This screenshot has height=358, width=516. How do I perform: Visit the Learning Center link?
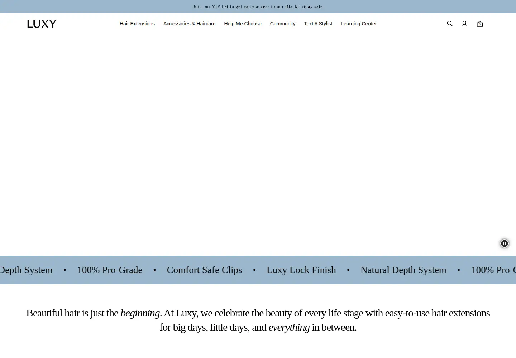point(359,24)
